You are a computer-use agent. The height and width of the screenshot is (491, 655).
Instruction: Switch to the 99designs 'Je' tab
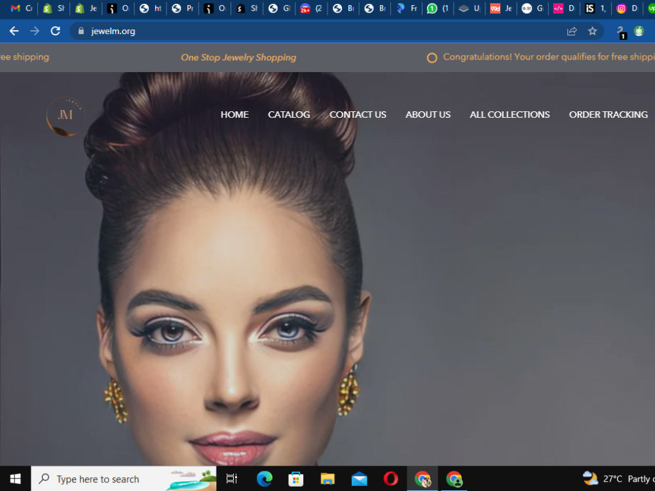pos(501,9)
